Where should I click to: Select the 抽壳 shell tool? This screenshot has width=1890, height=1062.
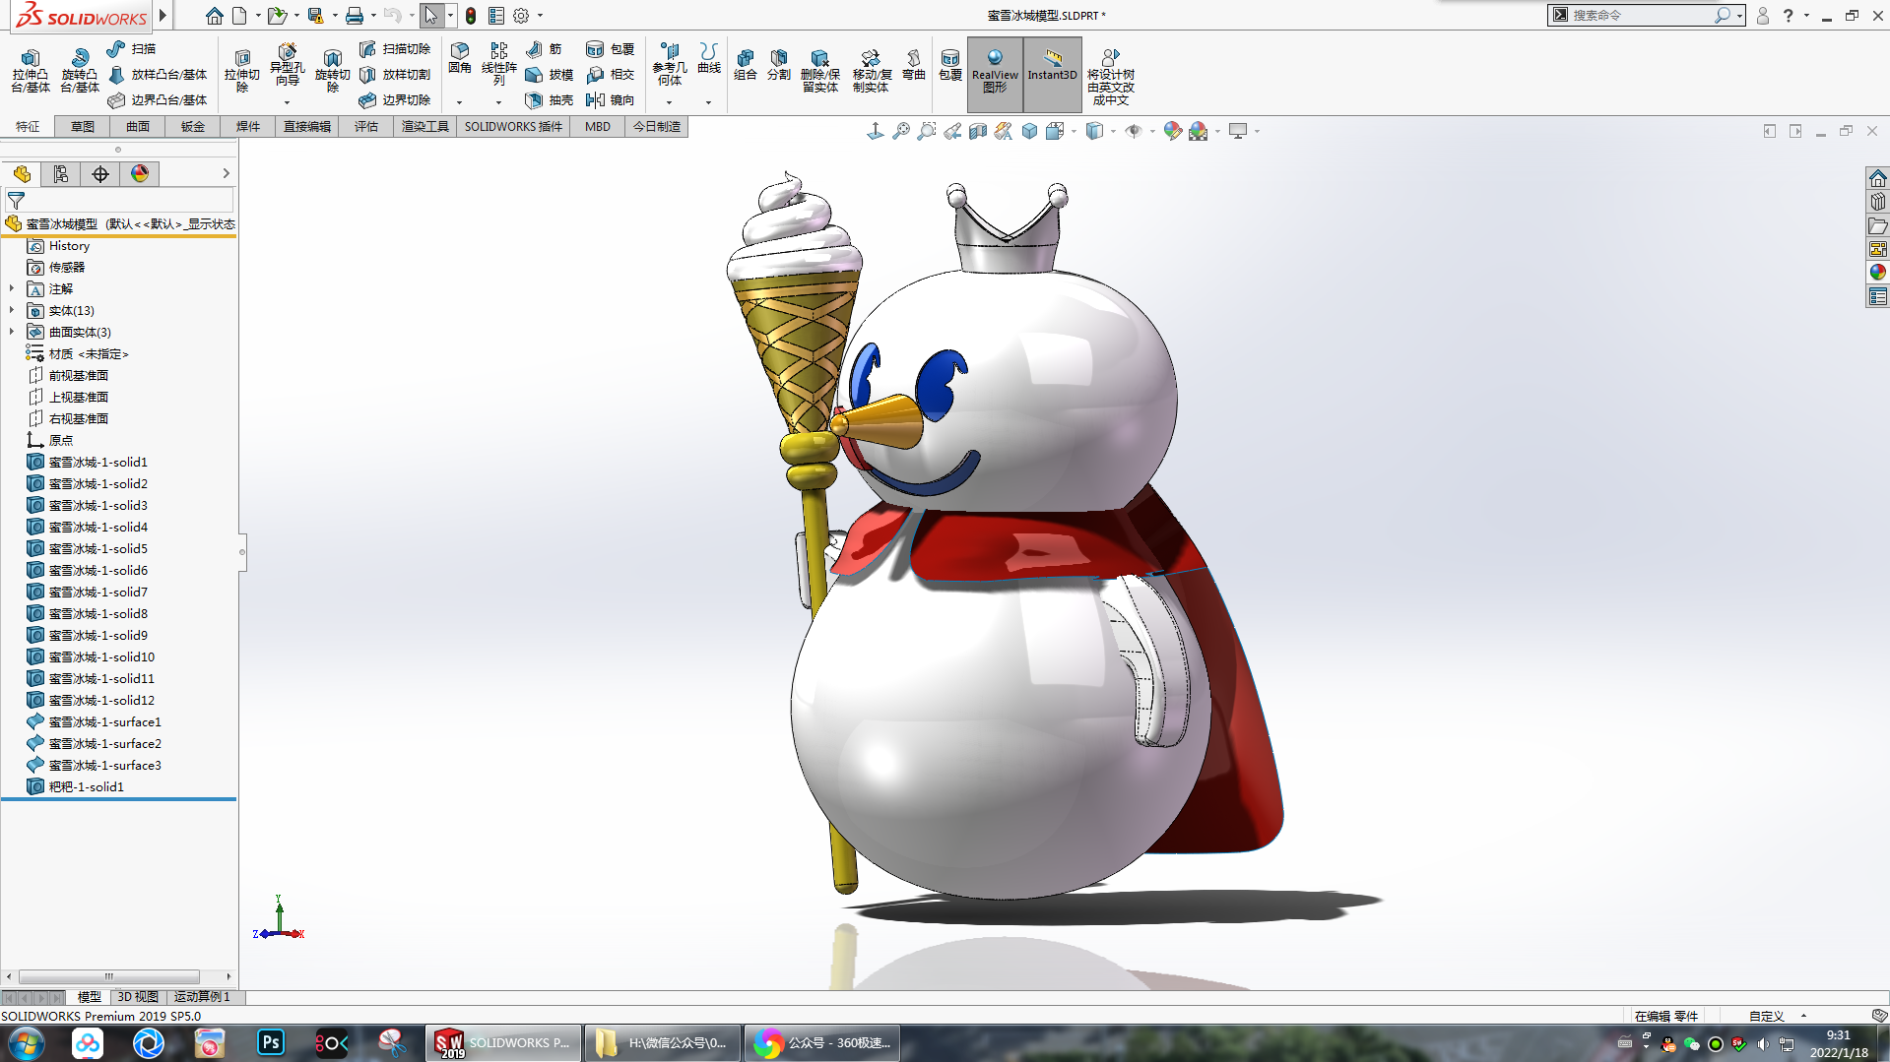(550, 100)
